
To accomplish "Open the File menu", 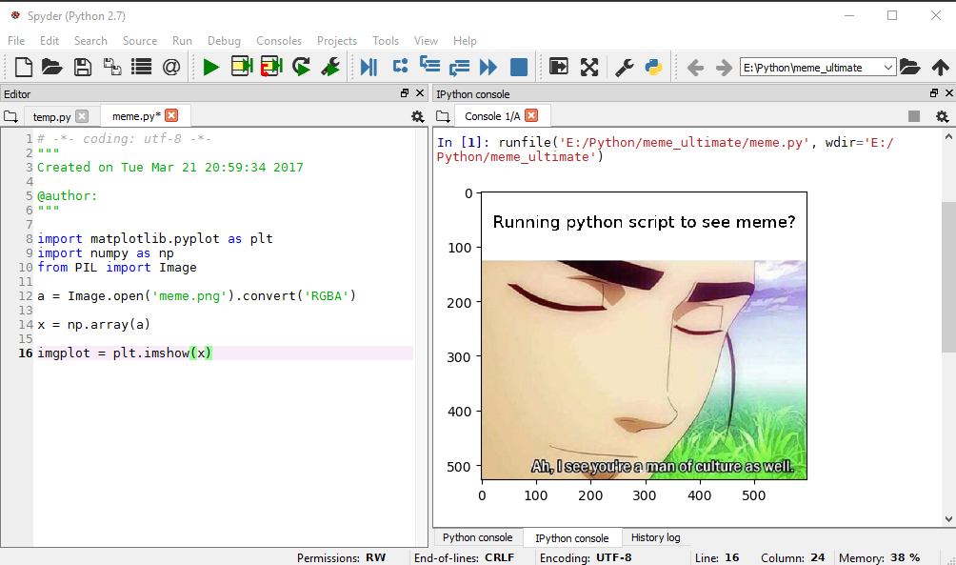I will pyautogui.click(x=16, y=41).
